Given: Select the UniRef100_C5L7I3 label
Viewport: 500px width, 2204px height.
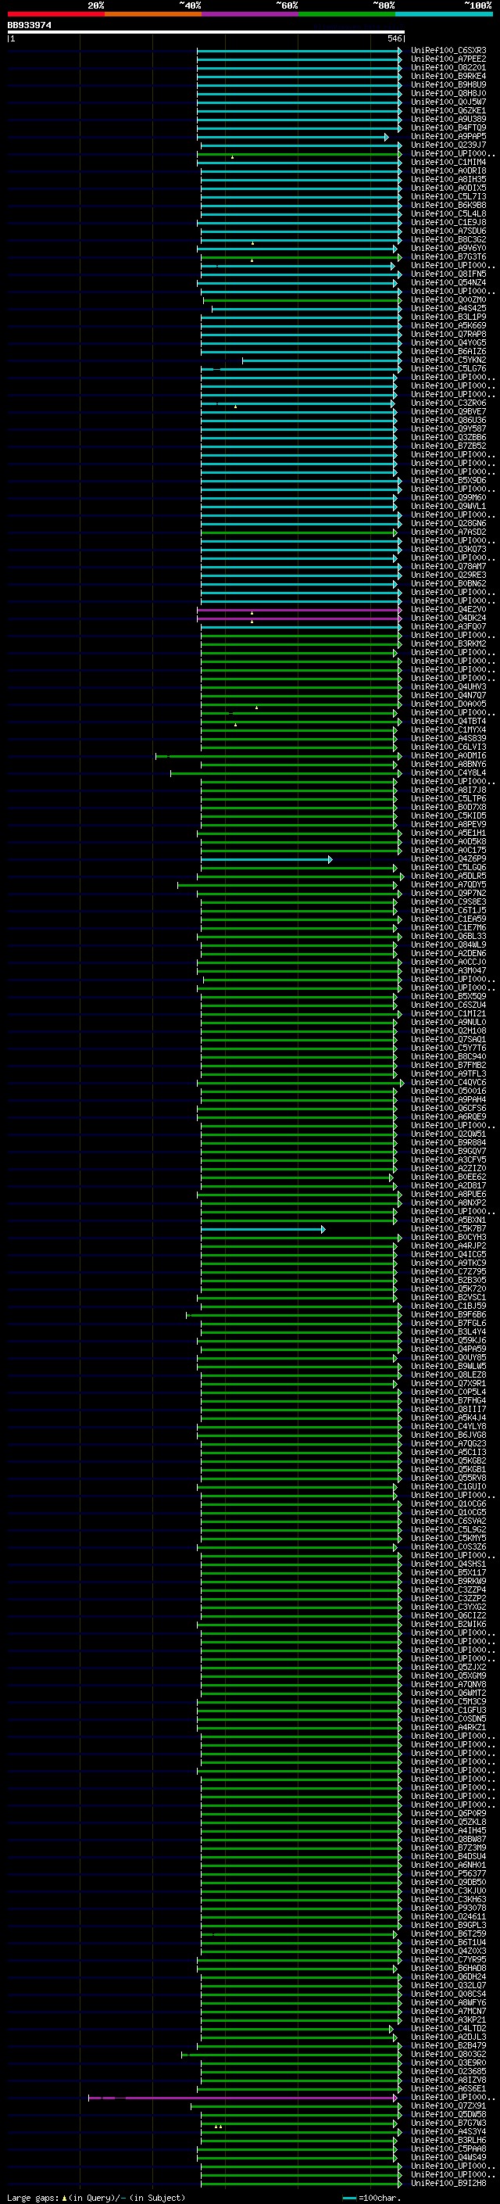Looking at the screenshot, I should 448,197.
